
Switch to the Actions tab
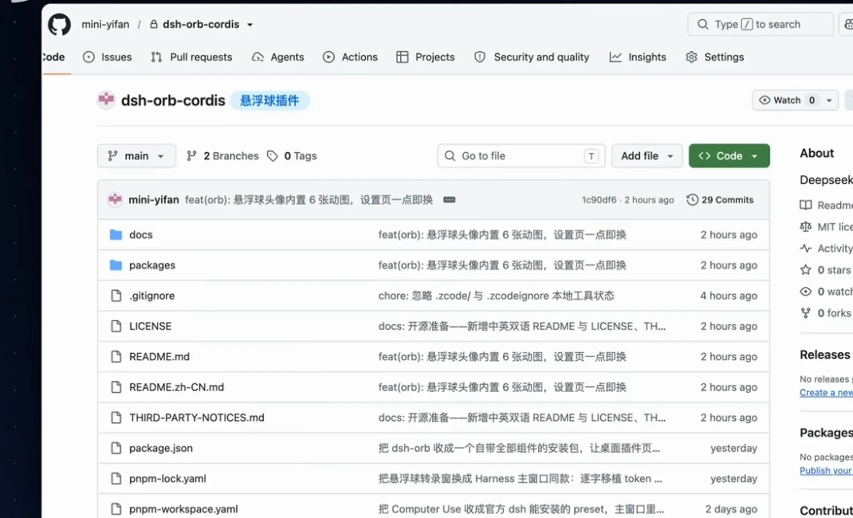pyautogui.click(x=350, y=57)
